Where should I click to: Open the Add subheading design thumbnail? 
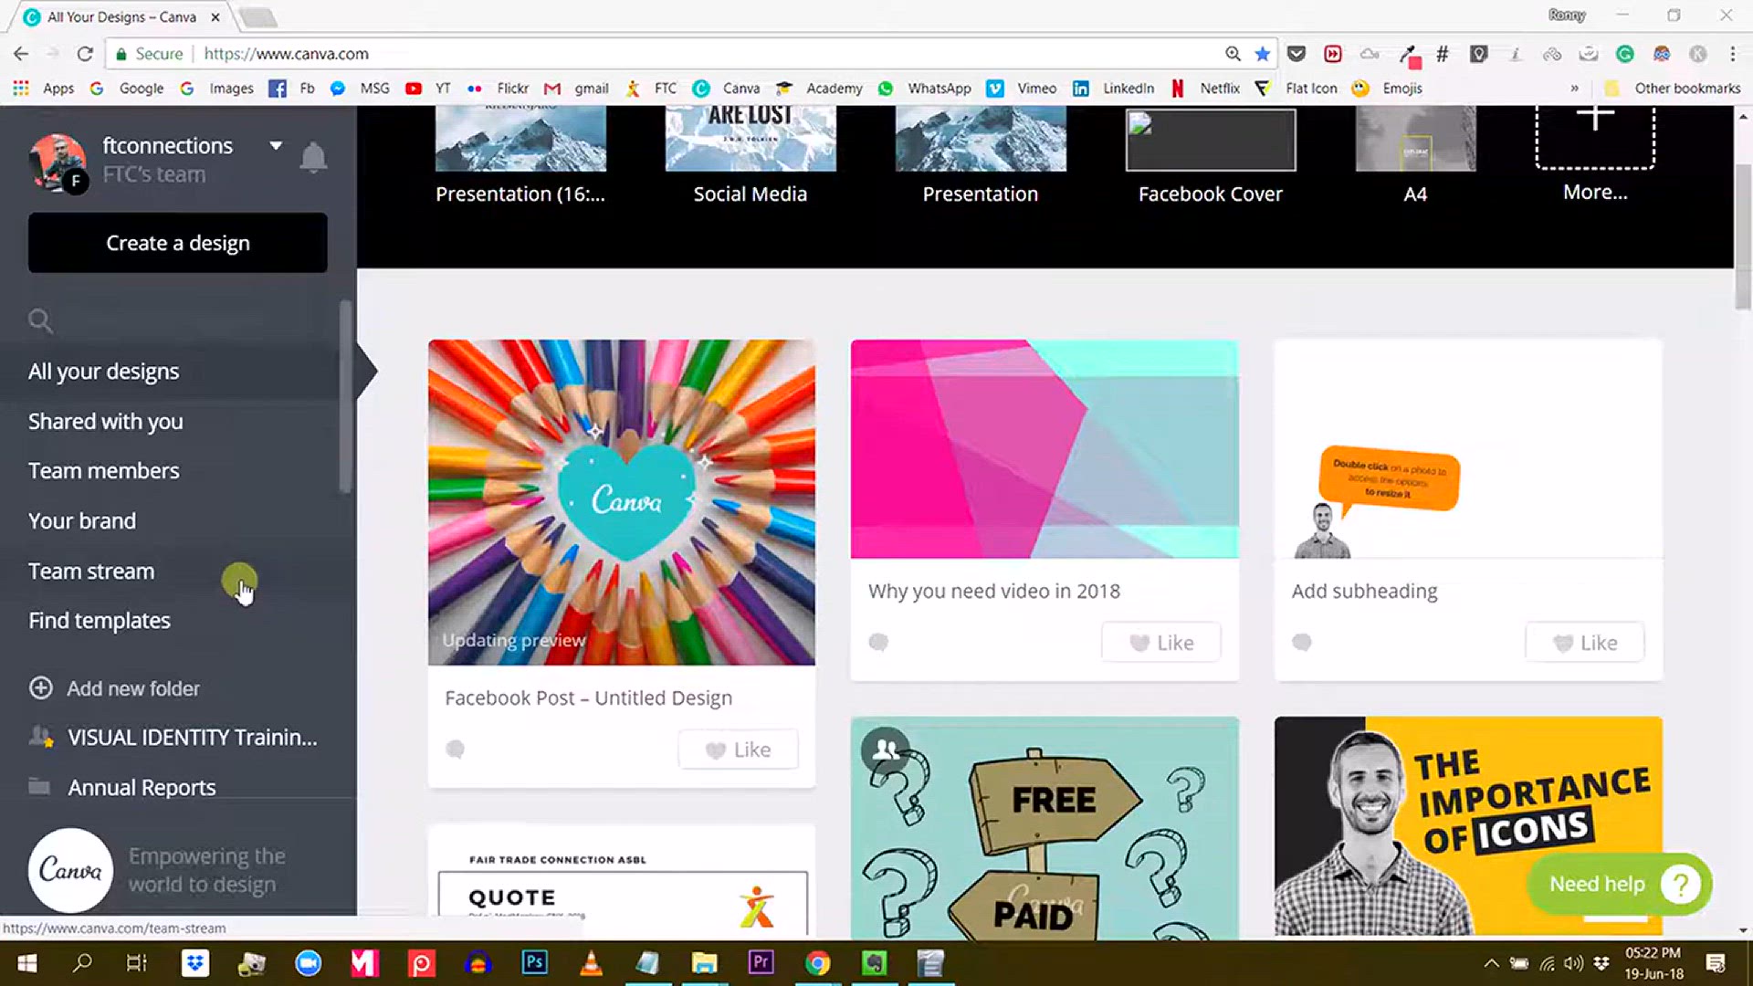pyautogui.click(x=1468, y=449)
